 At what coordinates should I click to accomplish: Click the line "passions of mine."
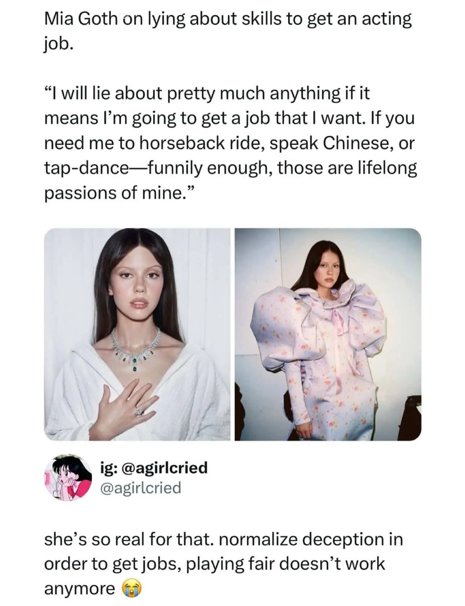point(119,193)
